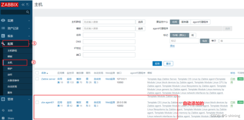This screenshot has width=244, height=120.
Task: Open the Zabbix server host link
Action: point(48,79)
